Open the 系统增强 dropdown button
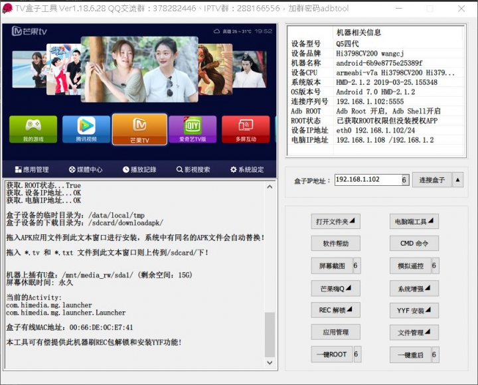 [414, 288]
